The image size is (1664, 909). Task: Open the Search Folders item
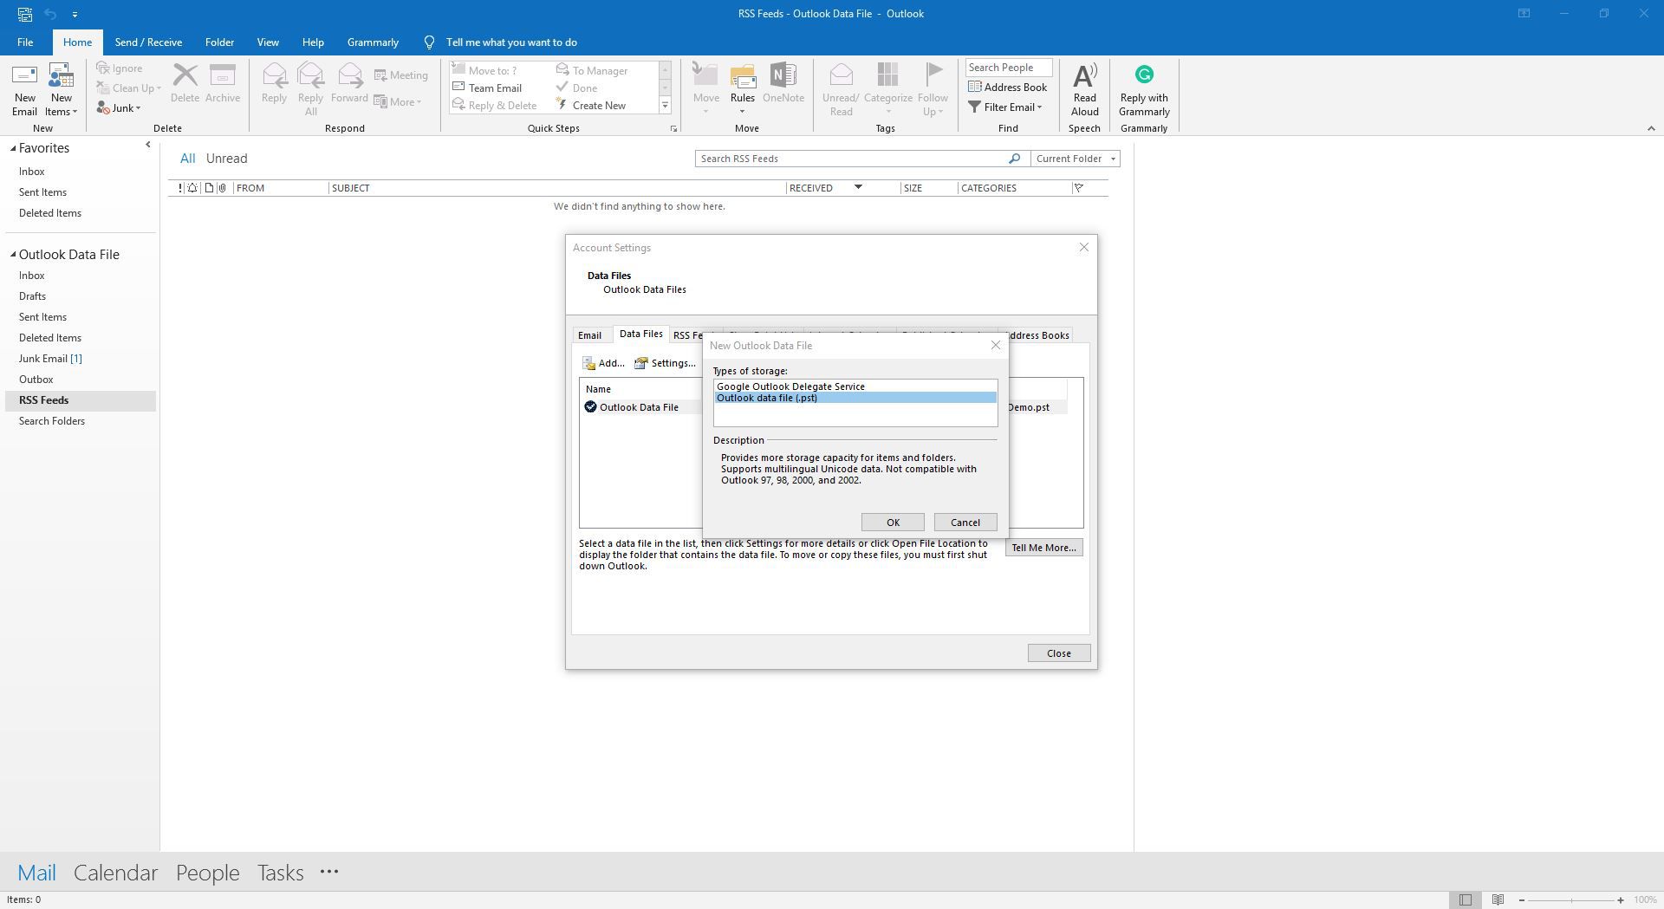point(81,421)
